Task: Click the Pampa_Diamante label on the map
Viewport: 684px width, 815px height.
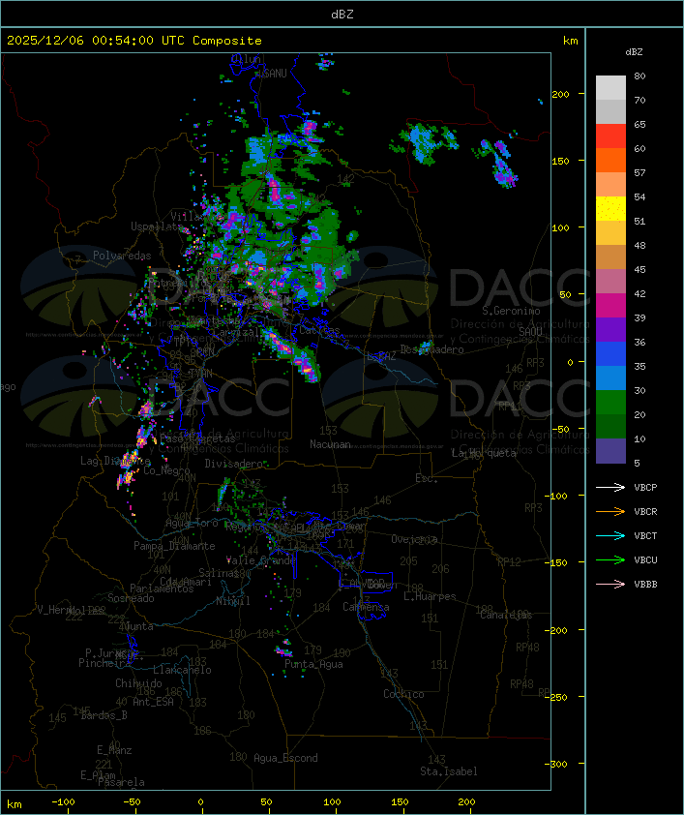Action: (x=174, y=546)
